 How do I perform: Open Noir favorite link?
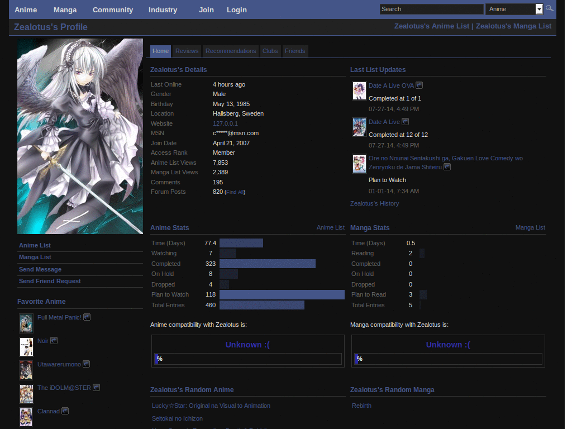point(42,341)
